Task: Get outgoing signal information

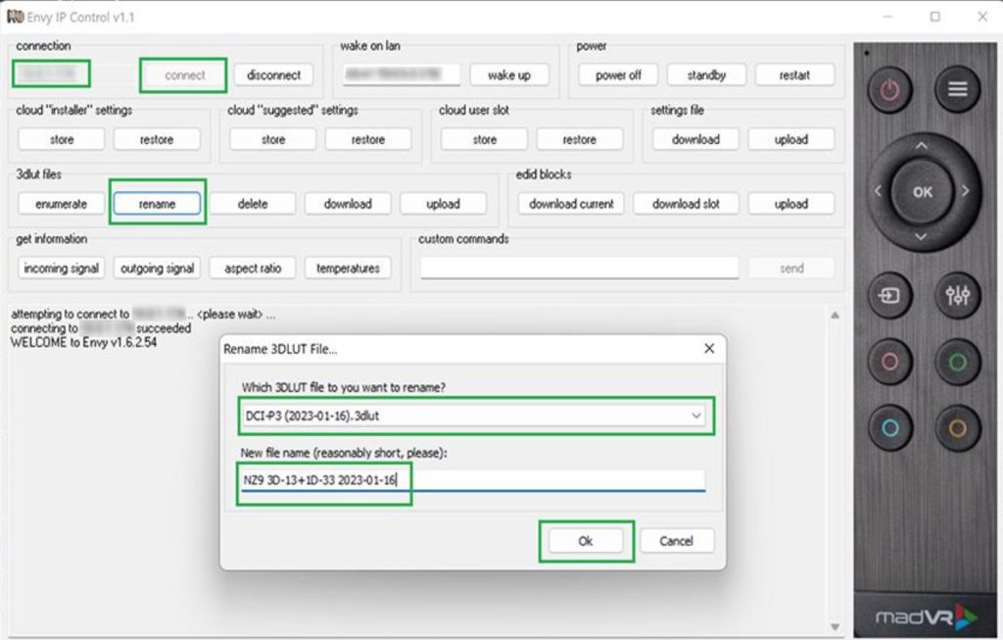Action: click(x=157, y=269)
